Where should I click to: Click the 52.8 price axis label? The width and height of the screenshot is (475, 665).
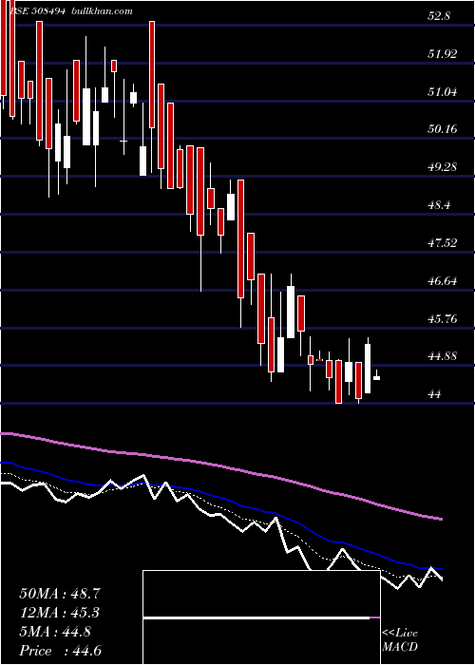pos(440,16)
